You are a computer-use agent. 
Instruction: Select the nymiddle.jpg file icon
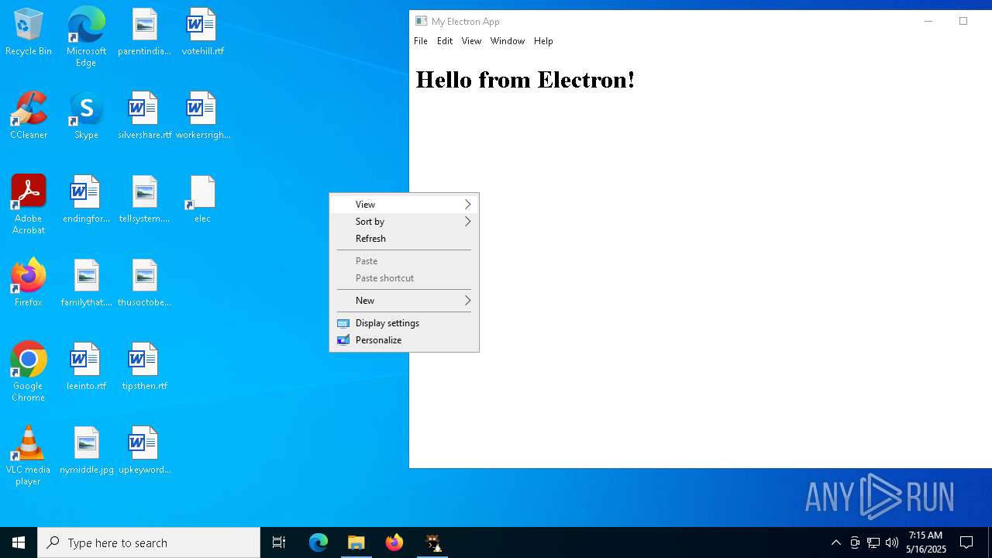point(86,451)
